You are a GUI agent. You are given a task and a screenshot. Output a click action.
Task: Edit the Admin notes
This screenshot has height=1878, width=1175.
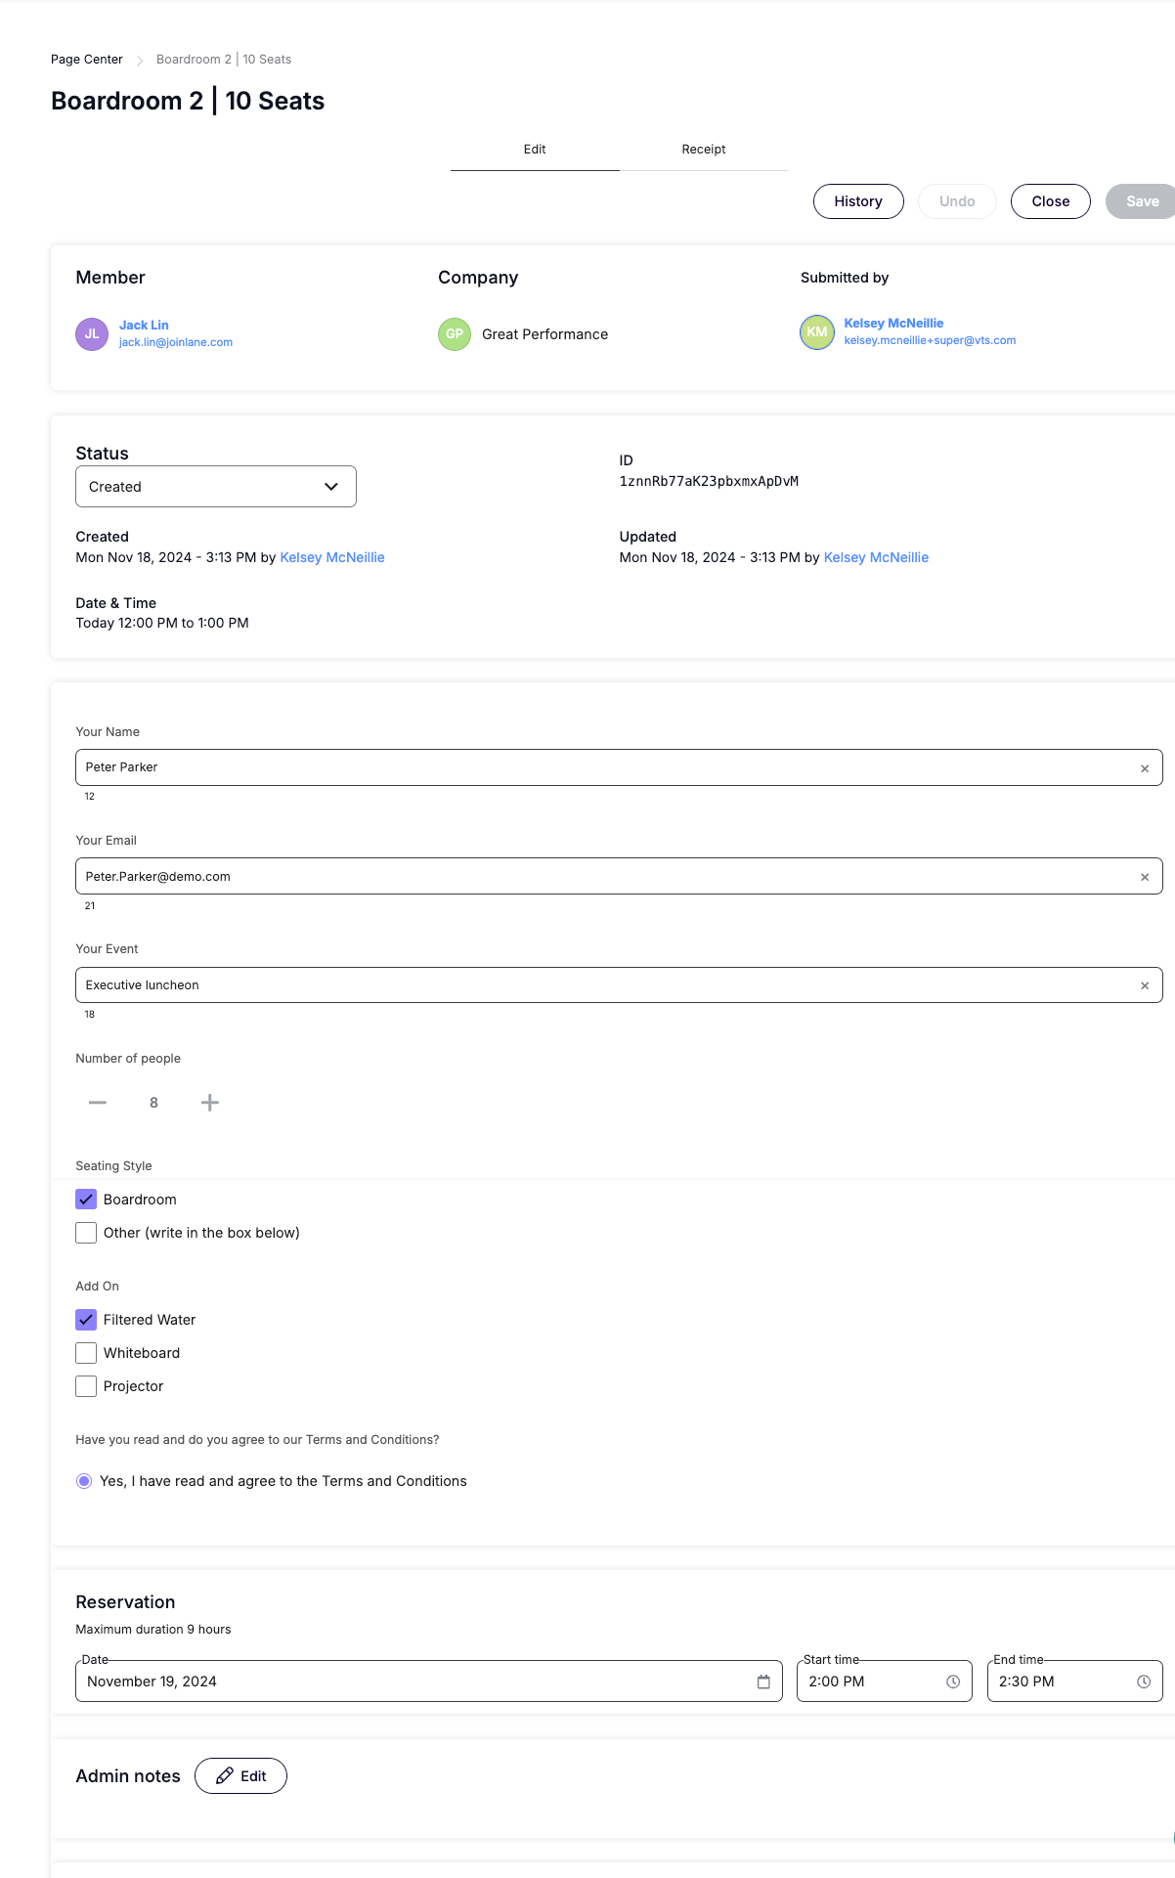pyautogui.click(x=240, y=1776)
